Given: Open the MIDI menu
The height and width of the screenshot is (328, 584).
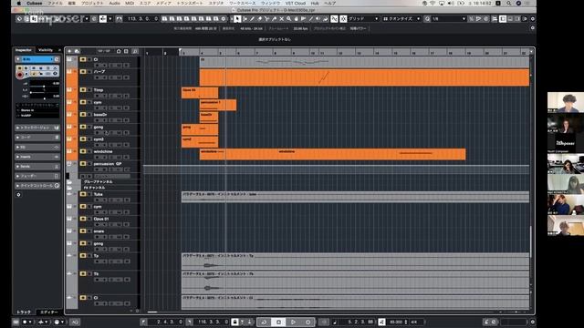Looking at the screenshot, I should (x=130, y=3).
